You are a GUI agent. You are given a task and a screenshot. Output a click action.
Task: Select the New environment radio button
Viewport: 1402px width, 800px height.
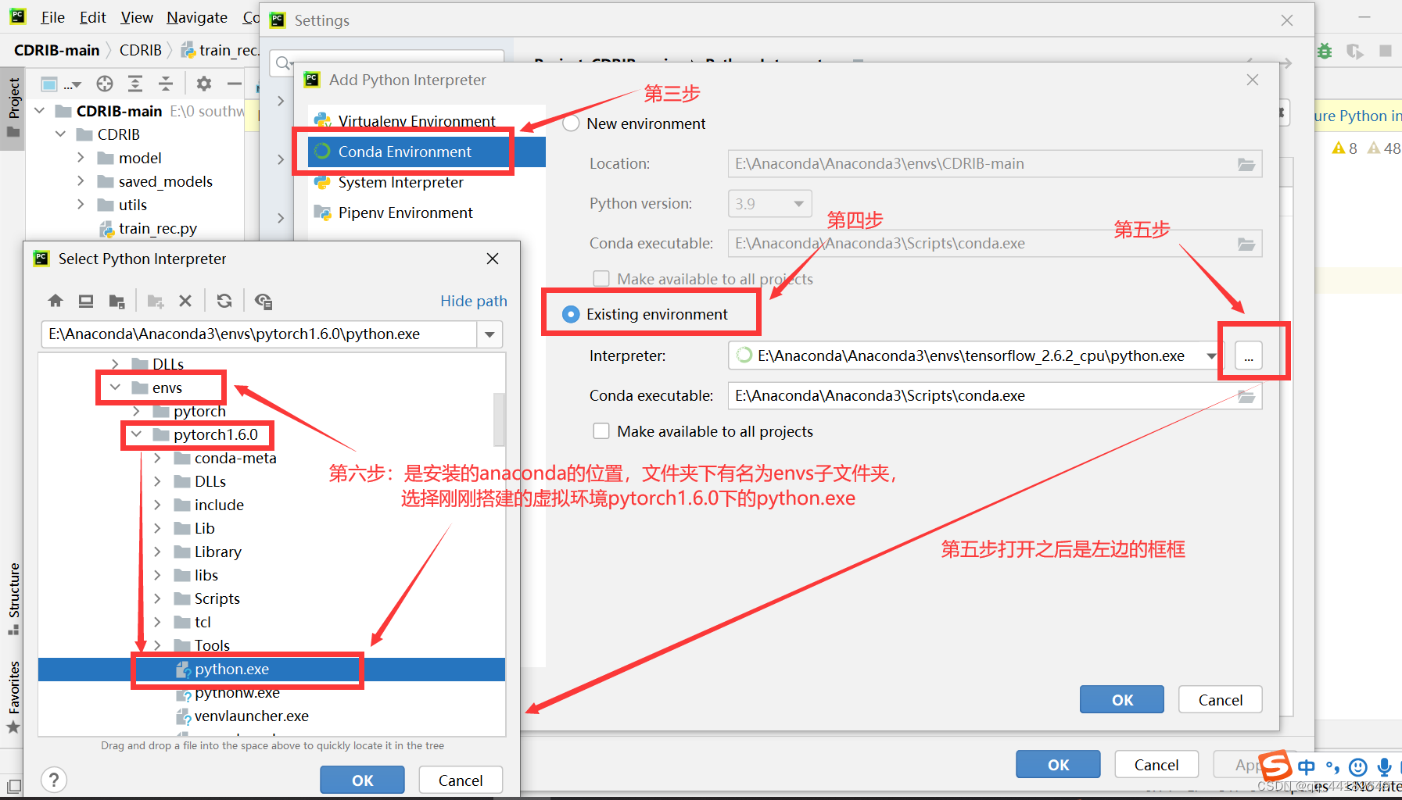[x=570, y=123]
